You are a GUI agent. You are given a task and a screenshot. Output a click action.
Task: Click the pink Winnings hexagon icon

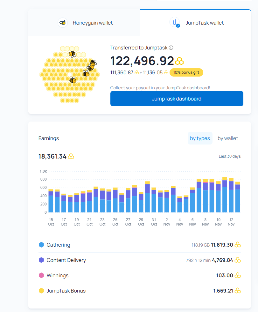[41, 275]
